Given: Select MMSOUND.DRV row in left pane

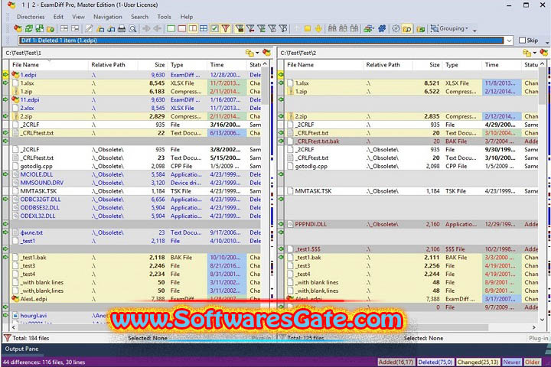Looking at the screenshot, I should 135,183.
